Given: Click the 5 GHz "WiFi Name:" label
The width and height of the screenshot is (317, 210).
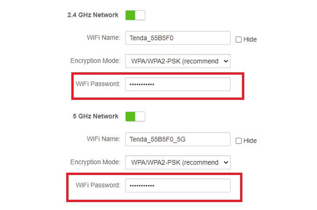Looking at the screenshot, I should (x=103, y=139).
